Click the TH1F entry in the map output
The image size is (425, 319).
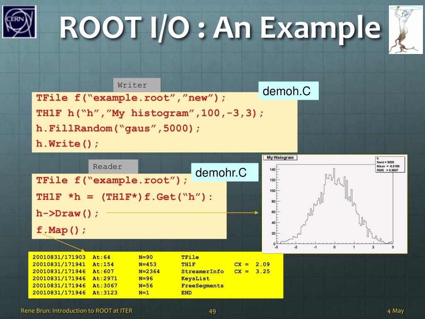pyautogui.click(x=188, y=264)
